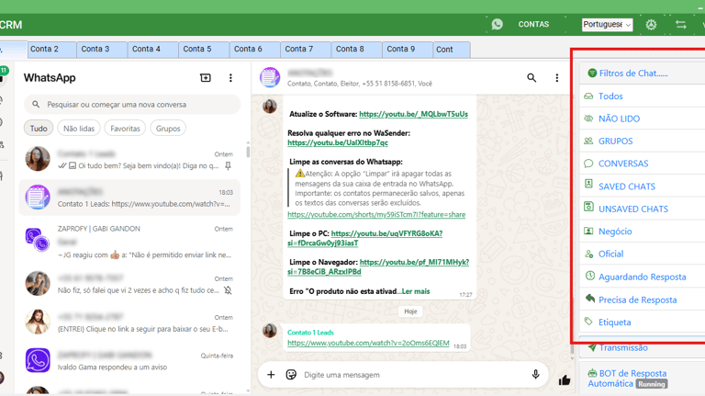Select the Aguardando Resposta filter
Image resolution: width=705 pixels, height=396 pixels.
643,277
